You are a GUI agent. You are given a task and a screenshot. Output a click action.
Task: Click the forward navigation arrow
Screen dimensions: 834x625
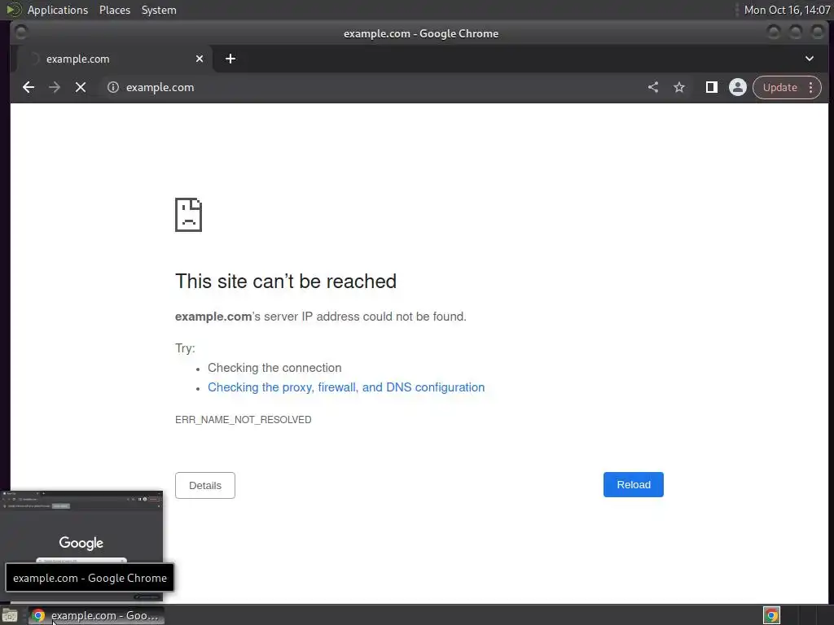pos(55,87)
